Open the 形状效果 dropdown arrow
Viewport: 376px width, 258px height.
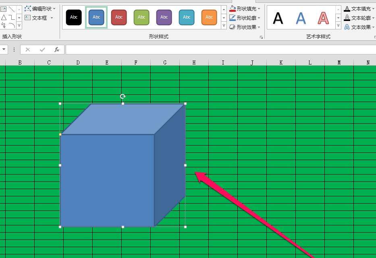click(x=259, y=27)
